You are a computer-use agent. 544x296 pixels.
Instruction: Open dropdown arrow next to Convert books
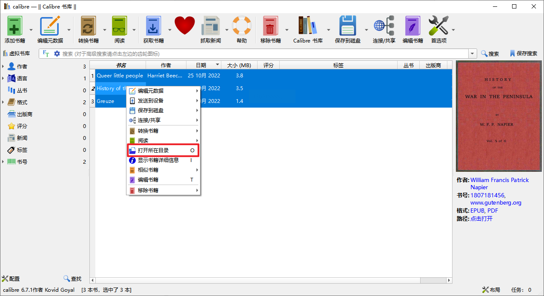[x=105, y=30]
